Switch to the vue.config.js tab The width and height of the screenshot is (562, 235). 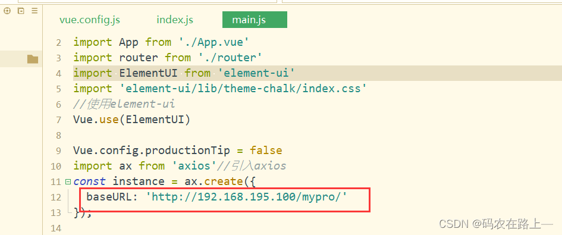click(90, 20)
